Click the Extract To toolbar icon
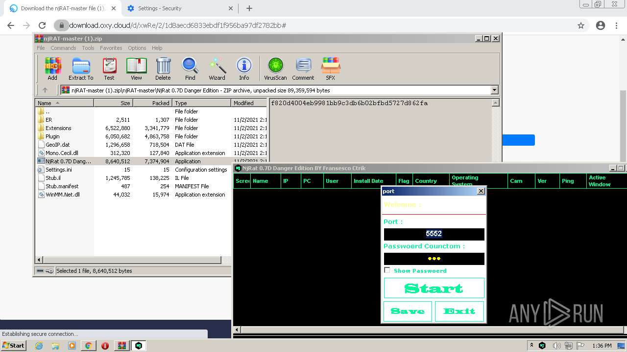Viewport: 627px width, 352px height. [81, 68]
